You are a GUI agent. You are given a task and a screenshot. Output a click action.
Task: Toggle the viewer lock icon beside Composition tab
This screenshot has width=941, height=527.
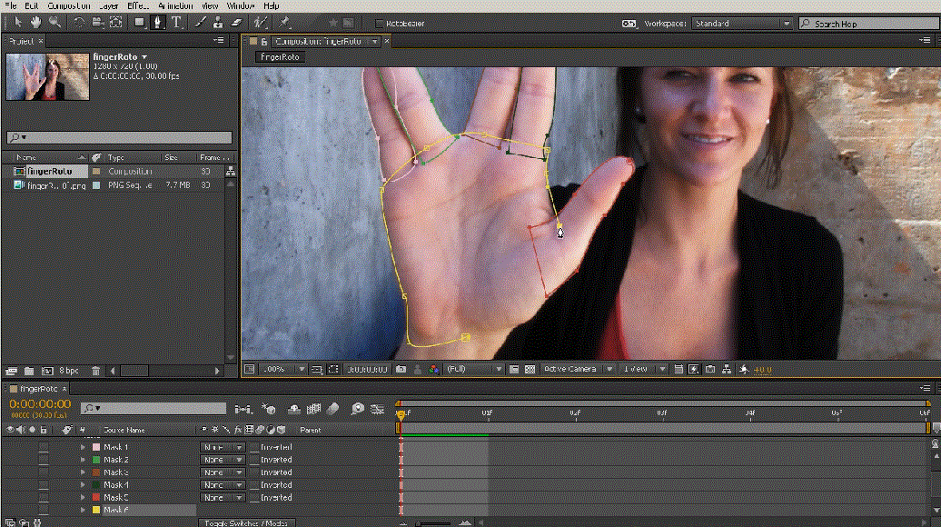pos(264,42)
